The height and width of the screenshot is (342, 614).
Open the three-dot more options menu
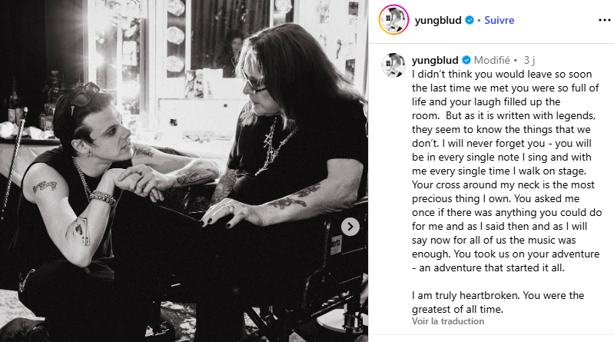click(x=605, y=20)
